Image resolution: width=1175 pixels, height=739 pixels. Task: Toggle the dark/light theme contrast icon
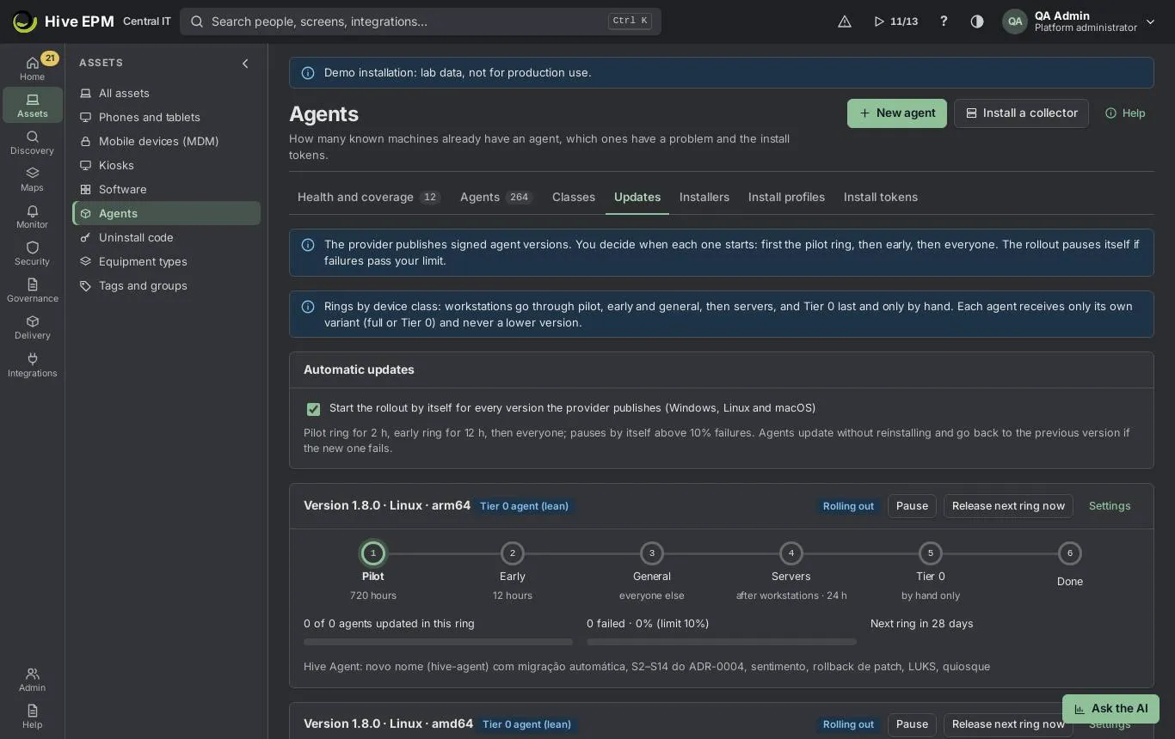[x=977, y=21]
